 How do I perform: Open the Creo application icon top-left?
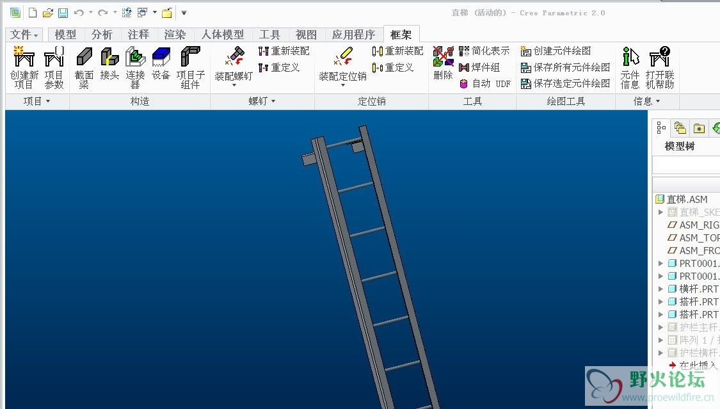[x=15, y=13]
